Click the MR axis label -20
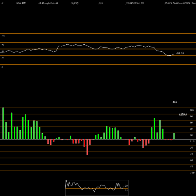 (x=191, y=148)
